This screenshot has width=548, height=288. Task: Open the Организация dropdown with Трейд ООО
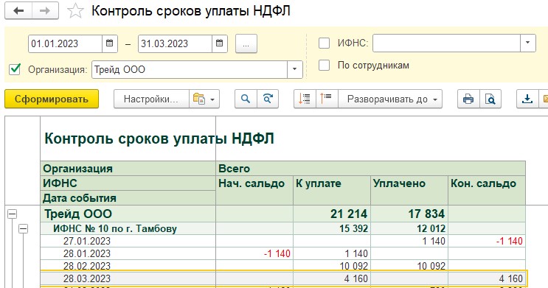(294, 69)
